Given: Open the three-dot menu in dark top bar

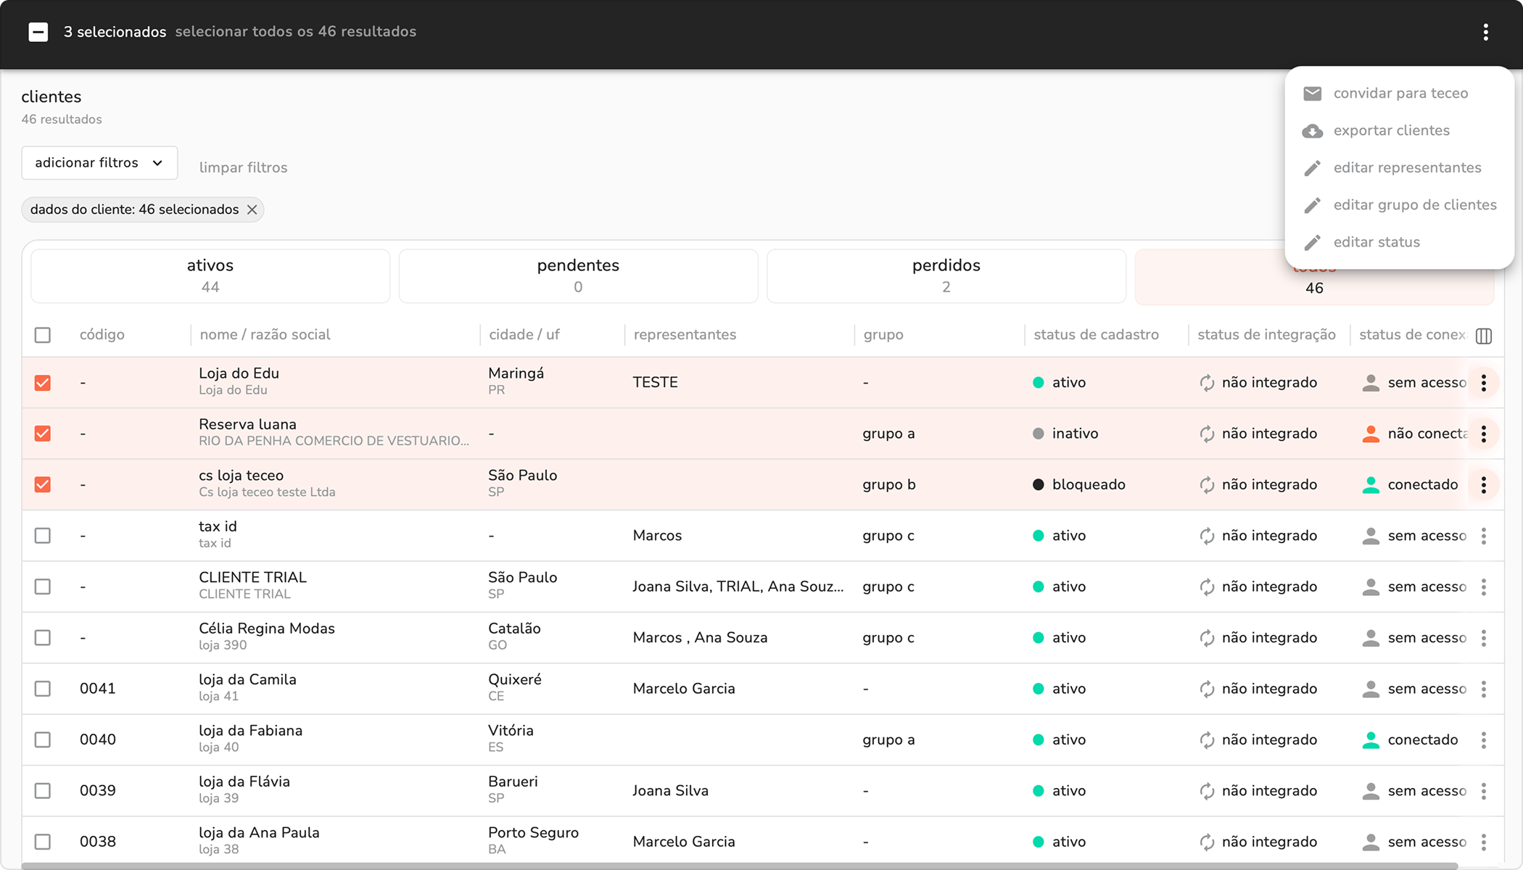Looking at the screenshot, I should [1485, 32].
